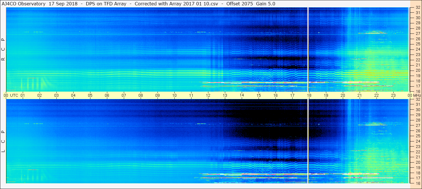
Task: Click the "L C P" vertical panel label
Action: click(3, 141)
